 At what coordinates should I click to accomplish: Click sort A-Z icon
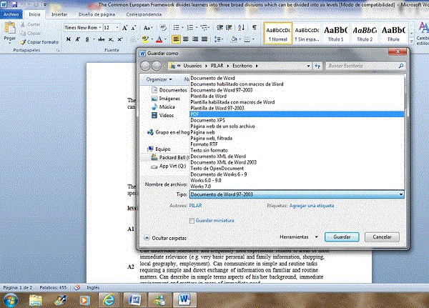click(x=241, y=28)
